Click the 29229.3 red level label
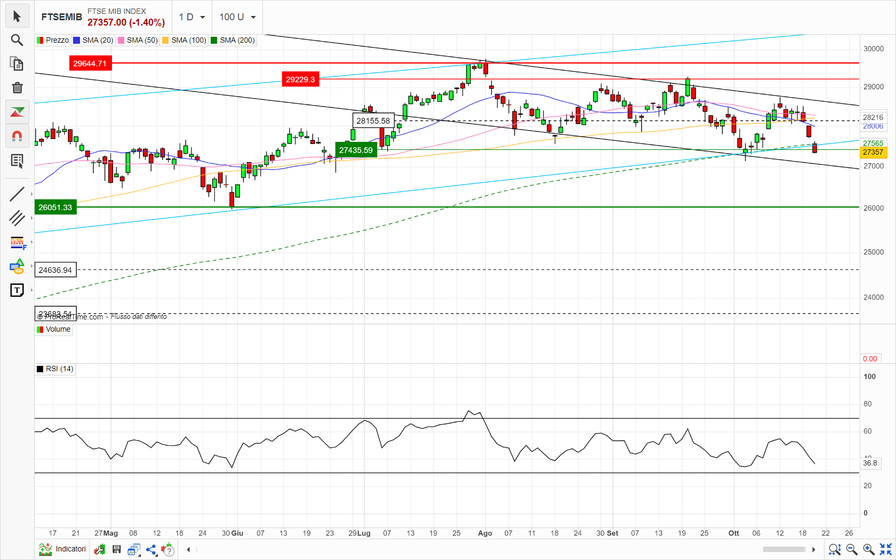Screen dimensions: 896x560 pos(300,79)
